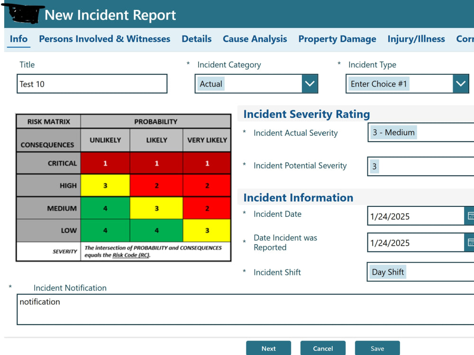The height and width of the screenshot is (355, 474).
Task: Click the 'CRITICAL' row label
Action: tap(48, 163)
